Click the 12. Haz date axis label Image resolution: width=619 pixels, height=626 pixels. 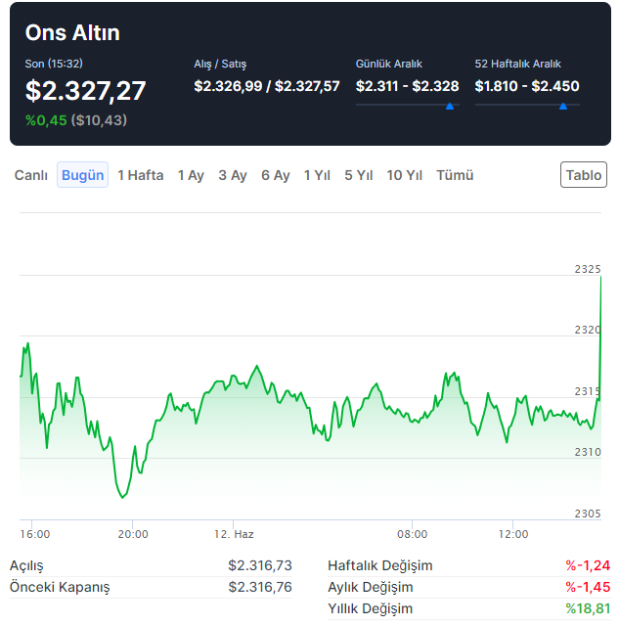(235, 534)
